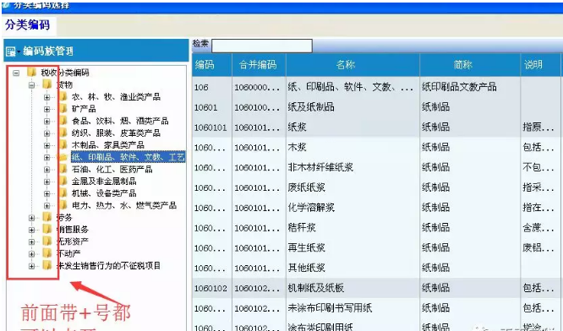Click the folder icon beside 木制品、家具类产品
This screenshot has height=331, width=563.
tap(63, 145)
